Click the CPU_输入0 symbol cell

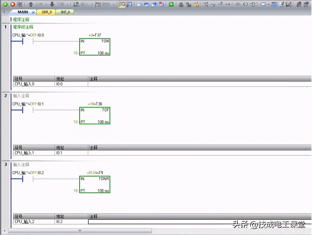34,84
